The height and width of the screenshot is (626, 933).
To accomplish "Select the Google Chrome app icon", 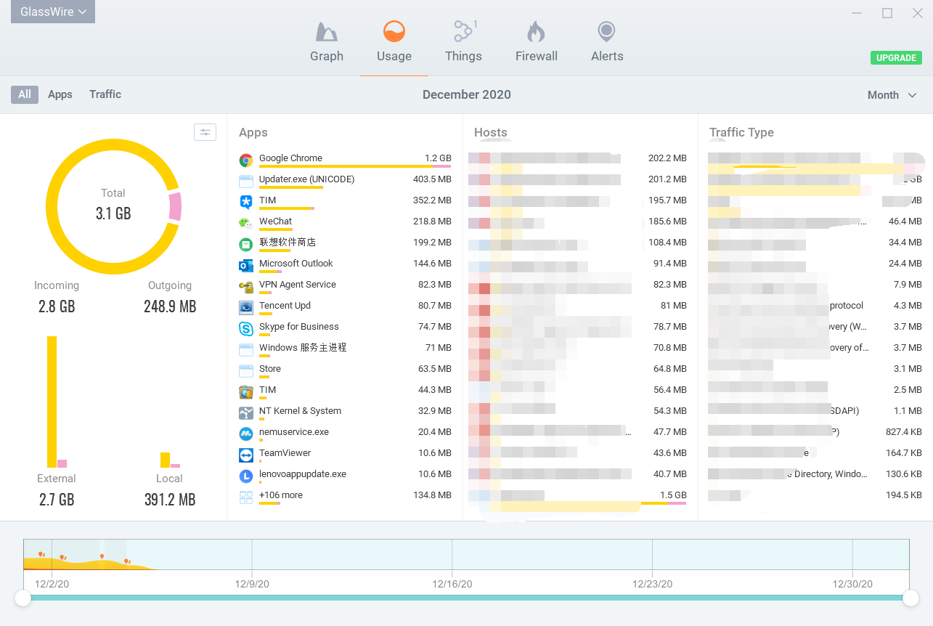I will click(246, 159).
